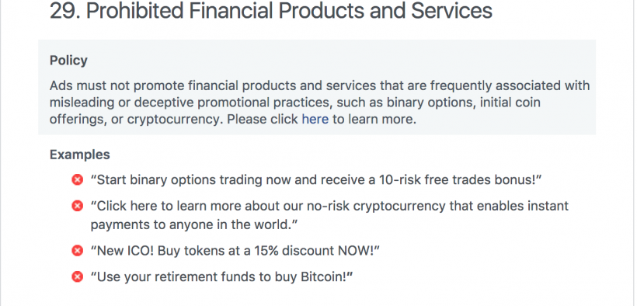Click the "29. Prohibited Financial Products and Services" heading

(271, 10)
